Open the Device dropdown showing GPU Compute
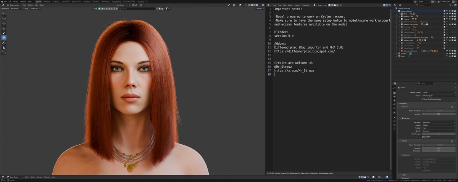 [x=439, y=96]
